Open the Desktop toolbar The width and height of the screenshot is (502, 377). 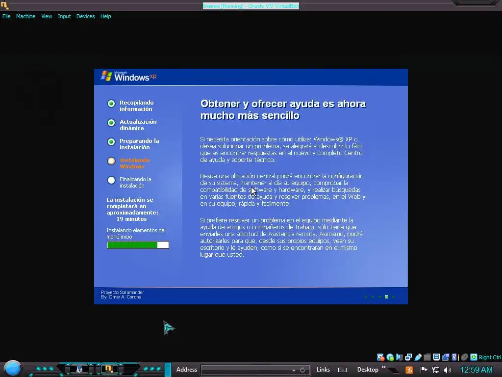coord(368,370)
